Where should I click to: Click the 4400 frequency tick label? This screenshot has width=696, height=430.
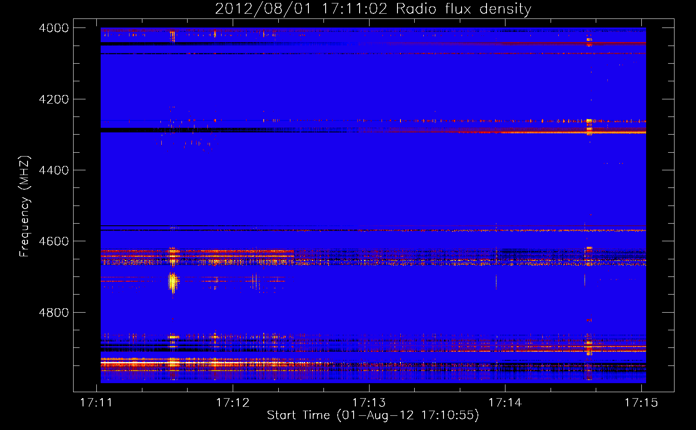(54, 170)
